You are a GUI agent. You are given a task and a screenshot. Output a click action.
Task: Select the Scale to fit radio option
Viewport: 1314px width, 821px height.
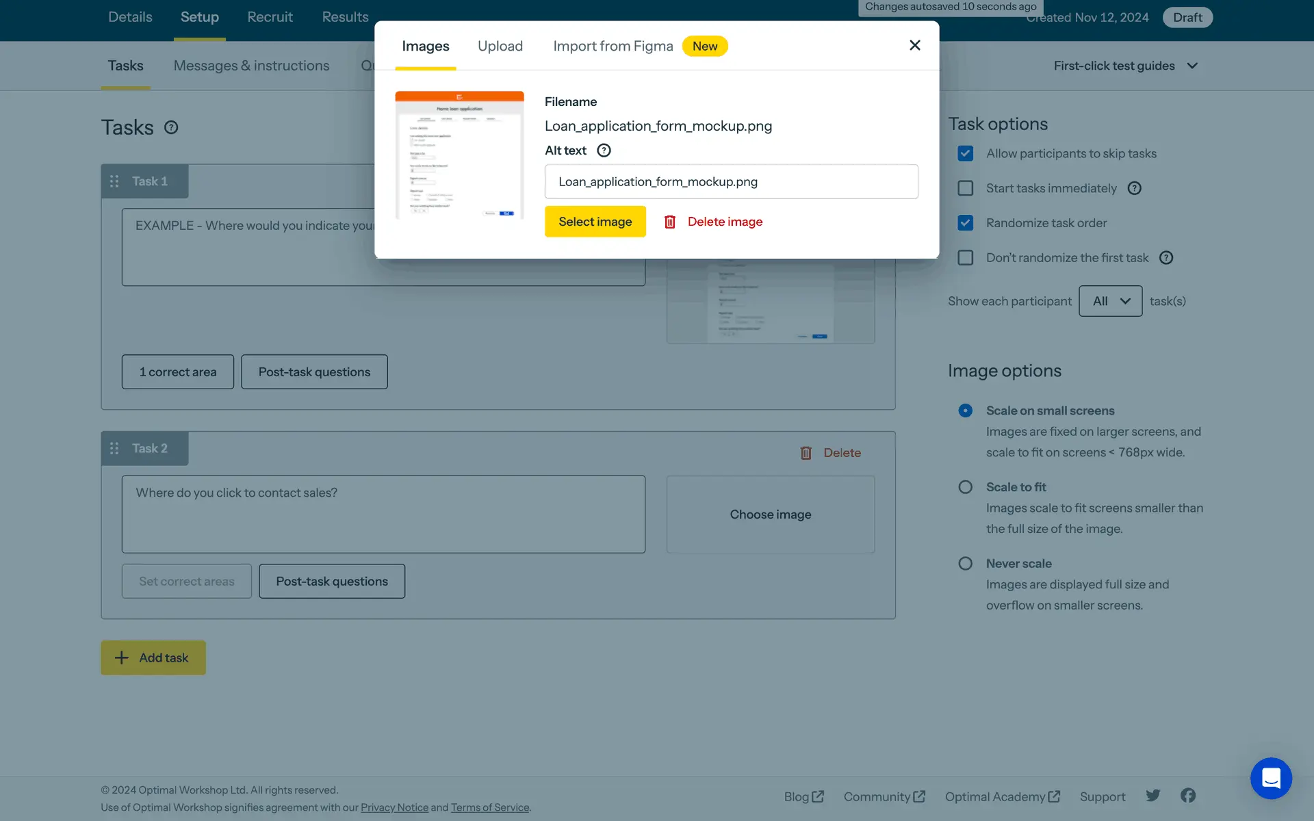click(x=965, y=487)
